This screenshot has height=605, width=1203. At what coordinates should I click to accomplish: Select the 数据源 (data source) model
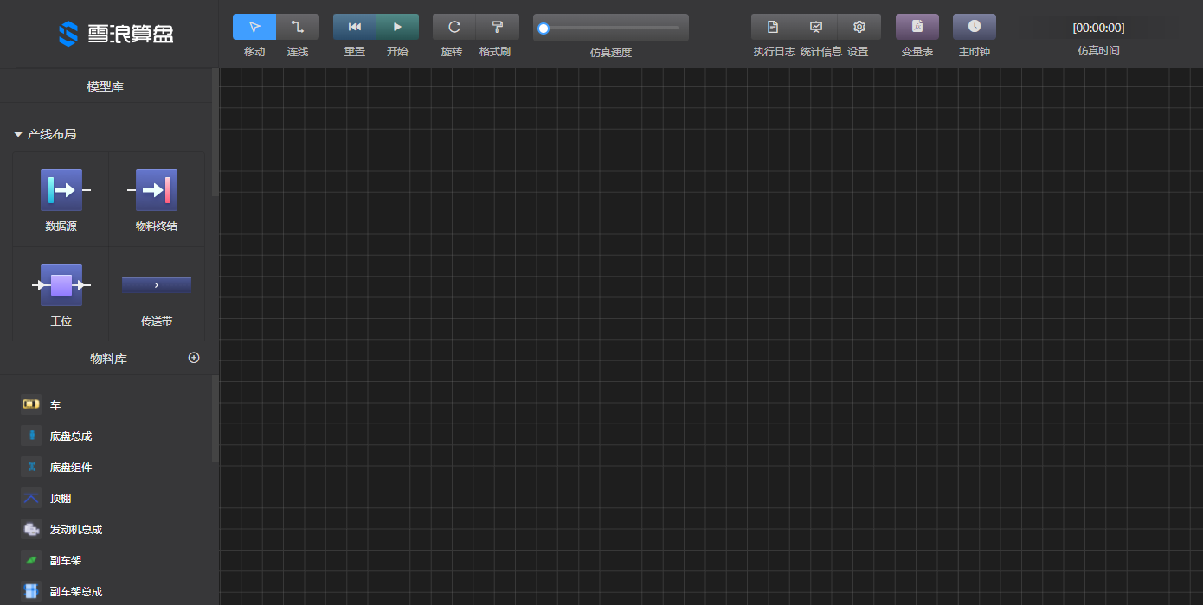[x=61, y=191]
